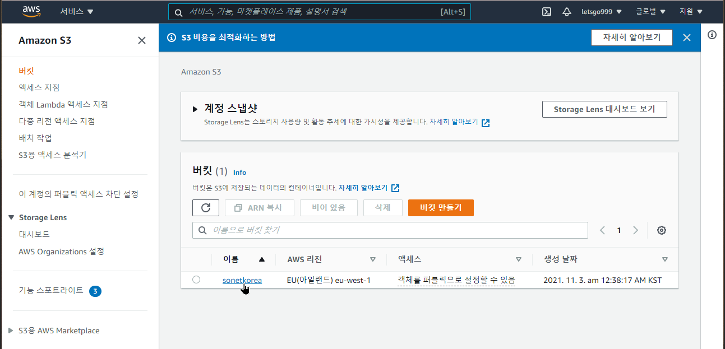Focus the AWS service search field
Screen dimensions: 725x349
pyautogui.click(x=319, y=12)
